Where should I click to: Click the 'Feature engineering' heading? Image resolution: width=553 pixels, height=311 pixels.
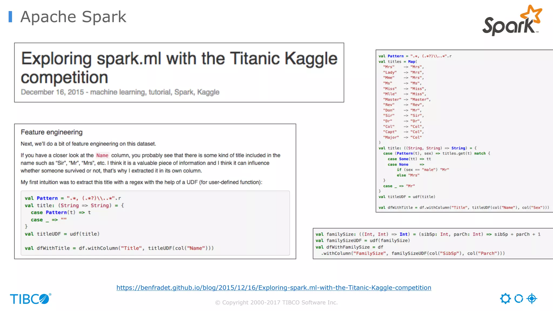point(52,132)
